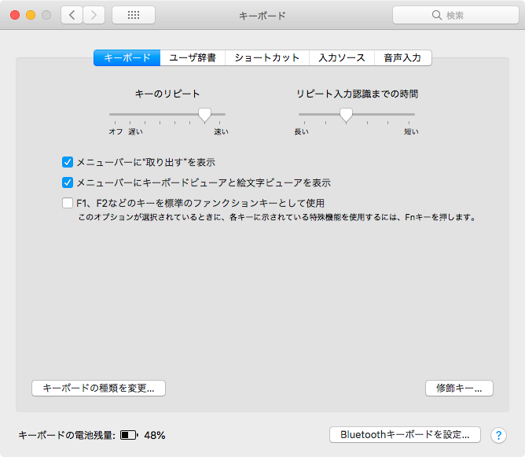
Task: Toggle "メニューバーに"取り出す"を表示" checkbox
Action: [x=68, y=162]
